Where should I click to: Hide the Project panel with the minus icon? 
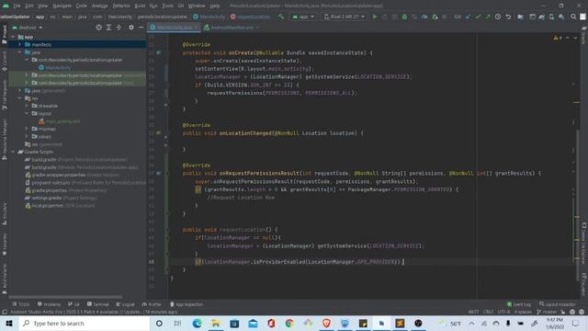[141, 28]
